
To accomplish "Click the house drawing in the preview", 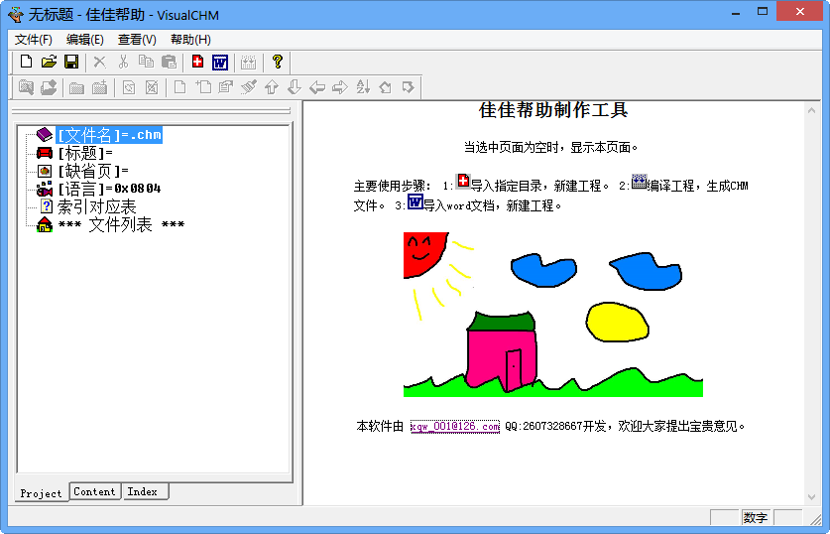I will (x=502, y=351).
